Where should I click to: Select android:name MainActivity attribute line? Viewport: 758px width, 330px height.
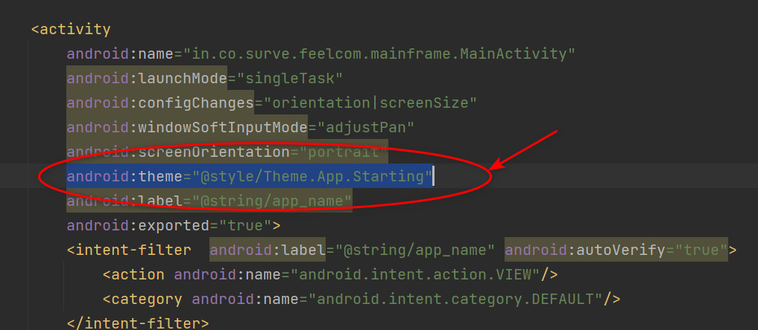(x=321, y=54)
